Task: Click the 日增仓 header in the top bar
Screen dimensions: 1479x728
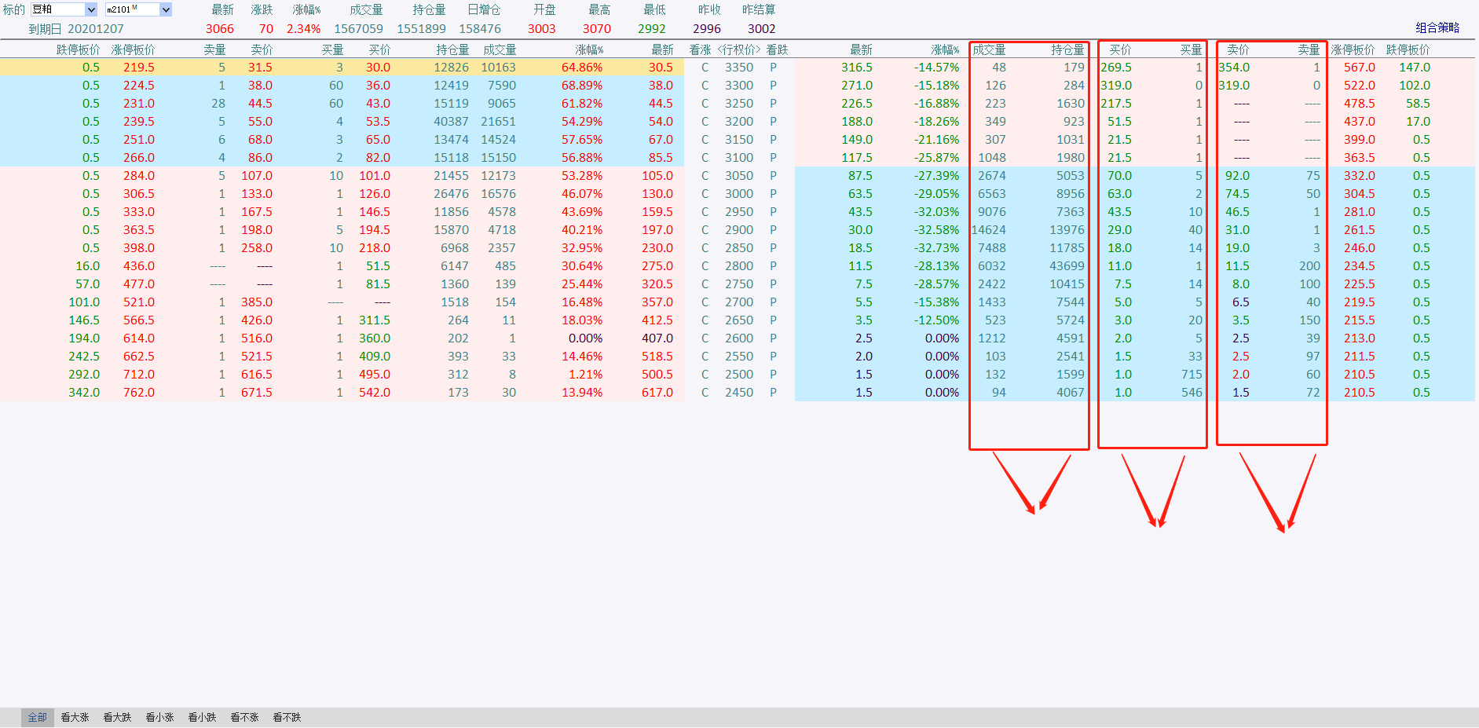Action: click(484, 9)
